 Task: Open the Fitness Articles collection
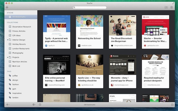click(19, 31)
